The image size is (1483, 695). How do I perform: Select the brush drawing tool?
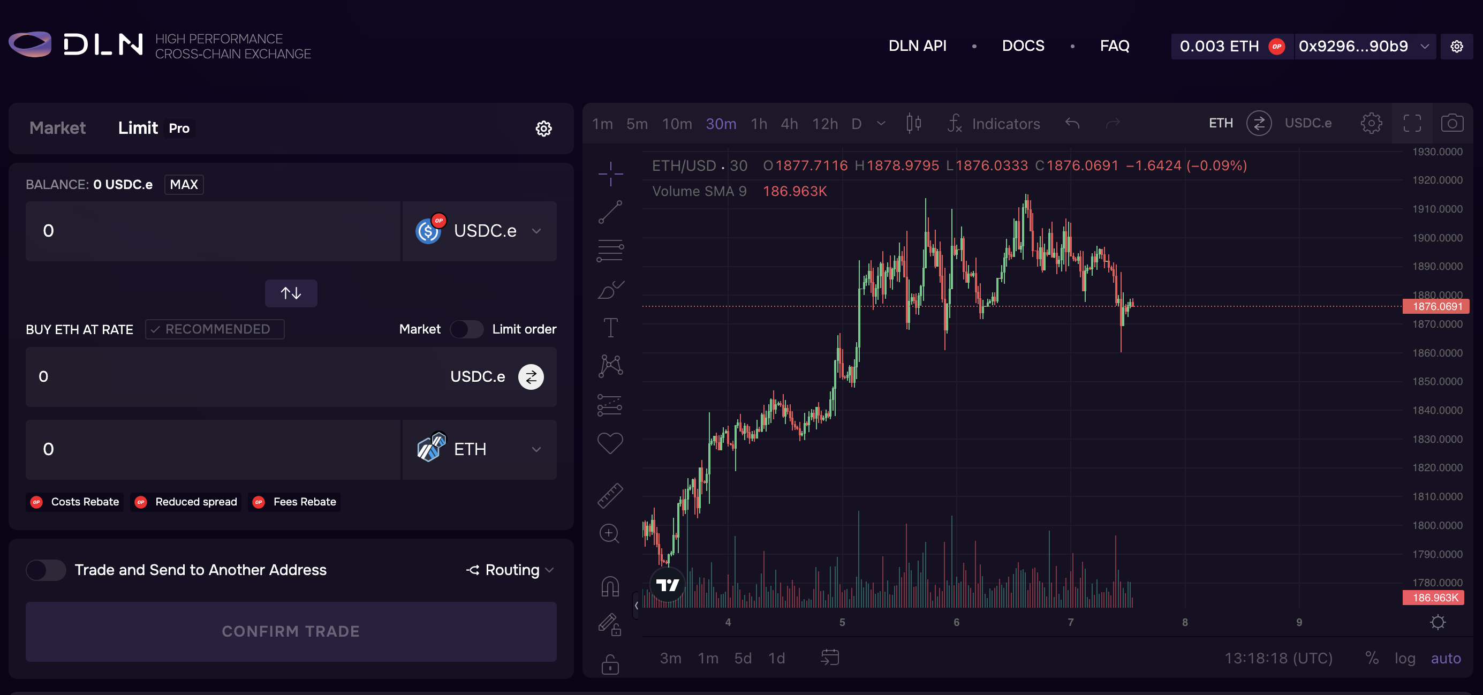[610, 289]
